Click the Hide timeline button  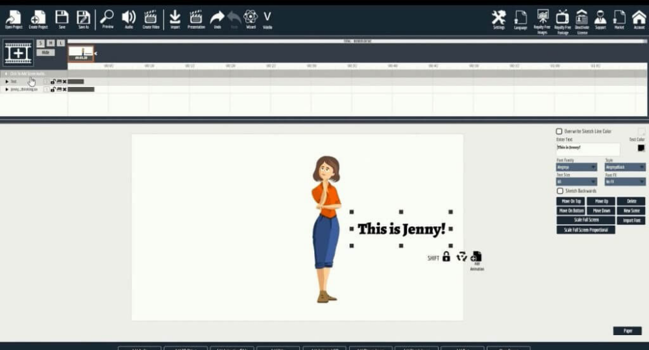45,53
